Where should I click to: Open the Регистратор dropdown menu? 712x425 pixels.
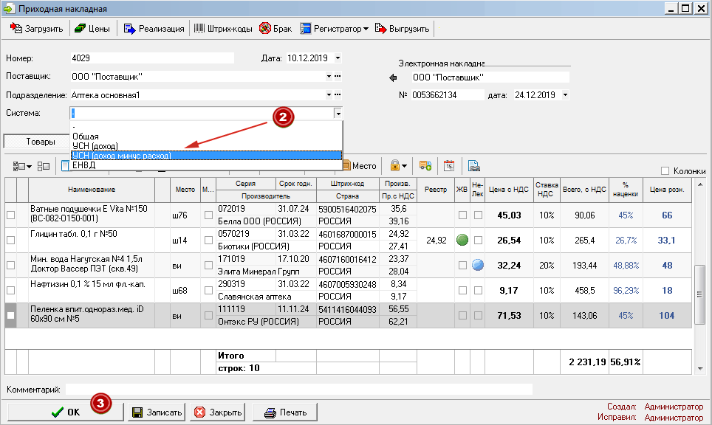click(x=334, y=29)
